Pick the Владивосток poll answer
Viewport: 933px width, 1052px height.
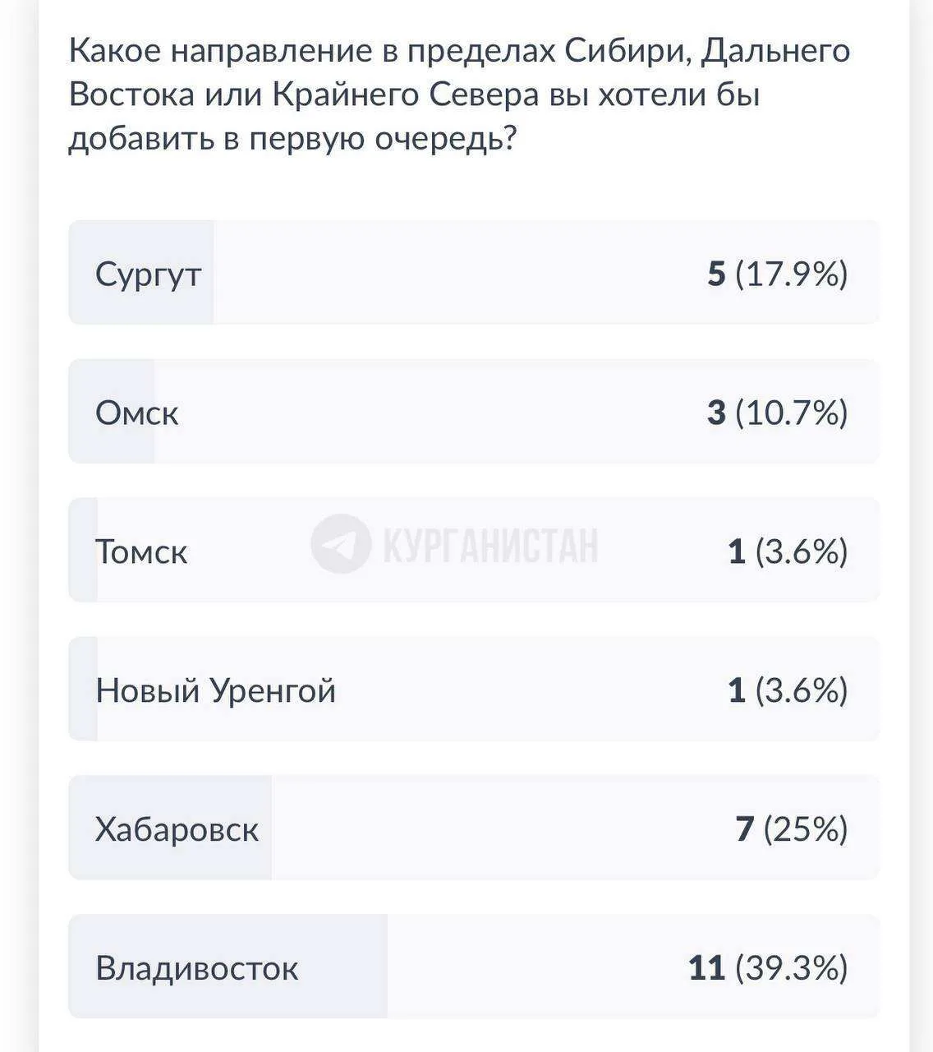474,967
